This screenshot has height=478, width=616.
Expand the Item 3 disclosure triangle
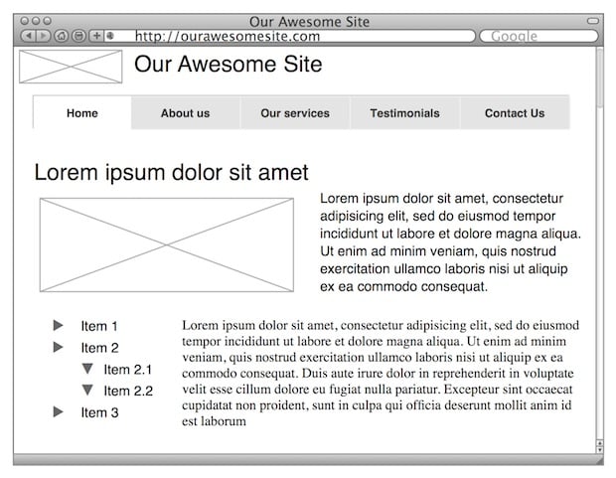tap(59, 411)
